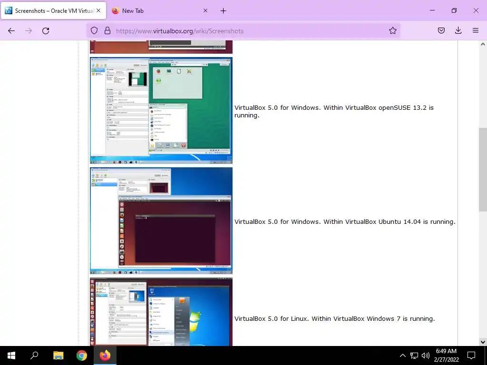Save page to Pocket
The width and height of the screenshot is (487, 365).
click(441, 30)
